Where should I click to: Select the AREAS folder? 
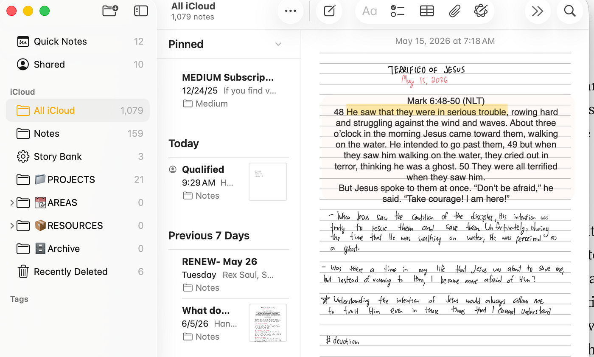coord(78,202)
